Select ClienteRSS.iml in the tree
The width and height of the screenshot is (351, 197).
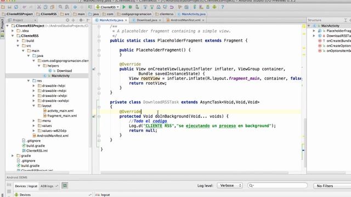pyautogui.click(x=37, y=151)
